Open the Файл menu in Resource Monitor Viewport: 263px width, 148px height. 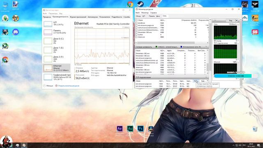(x=138, y=13)
